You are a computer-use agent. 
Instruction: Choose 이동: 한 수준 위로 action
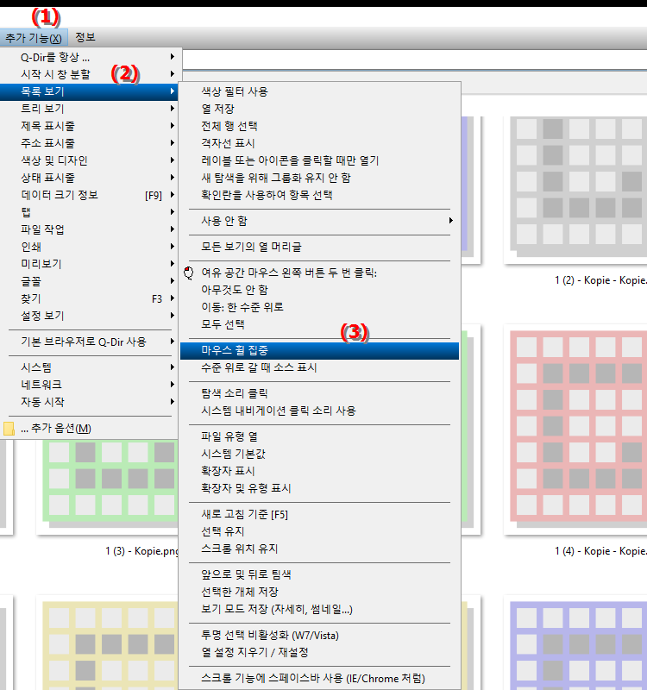319,307
